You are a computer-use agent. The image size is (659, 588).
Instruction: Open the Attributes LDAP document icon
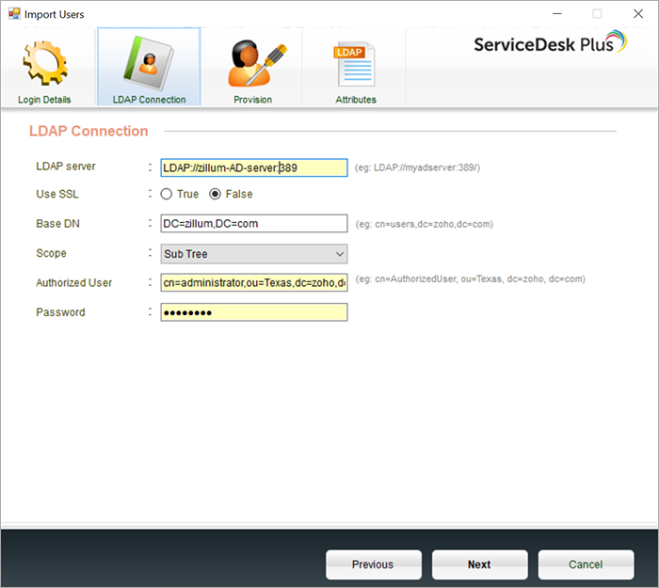tap(355, 64)
